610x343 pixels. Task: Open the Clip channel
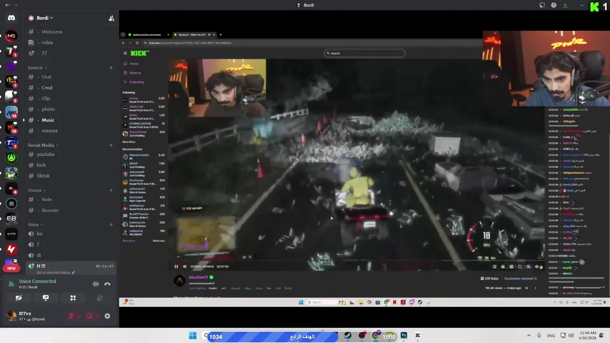[71, 99]
